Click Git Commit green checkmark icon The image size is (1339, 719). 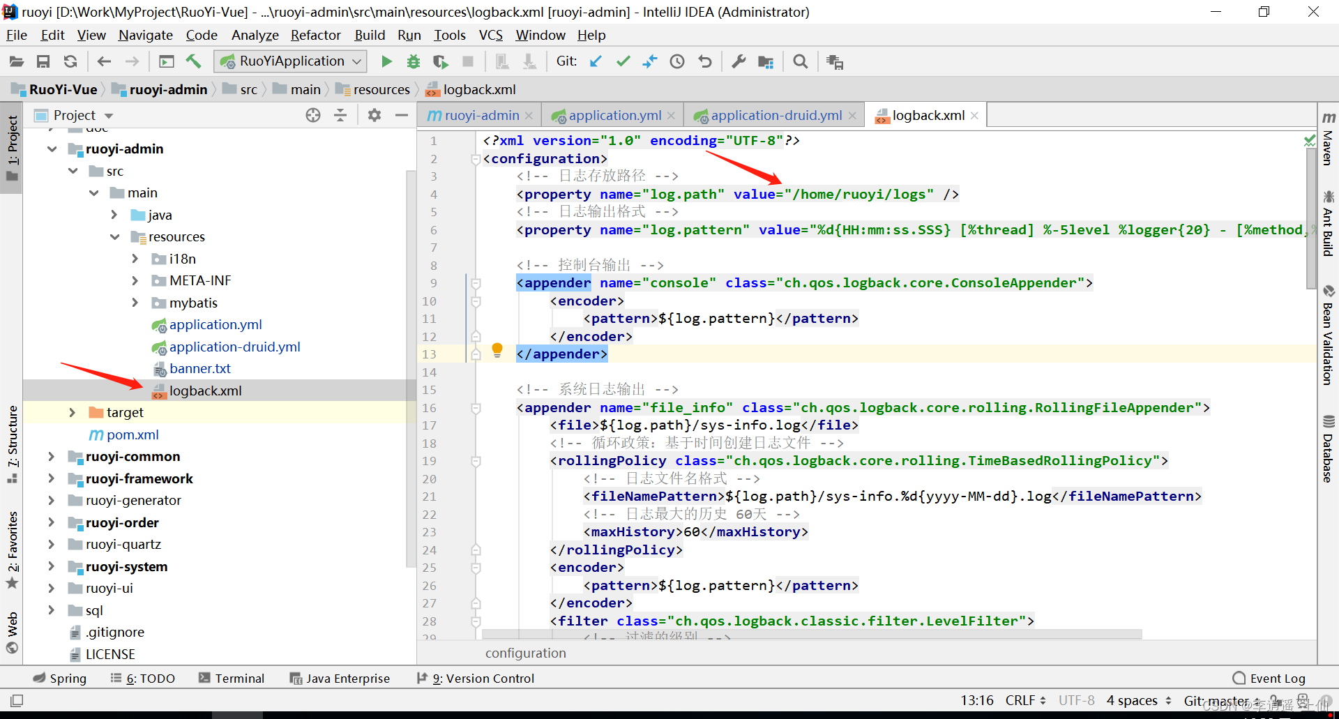point(623,61)
